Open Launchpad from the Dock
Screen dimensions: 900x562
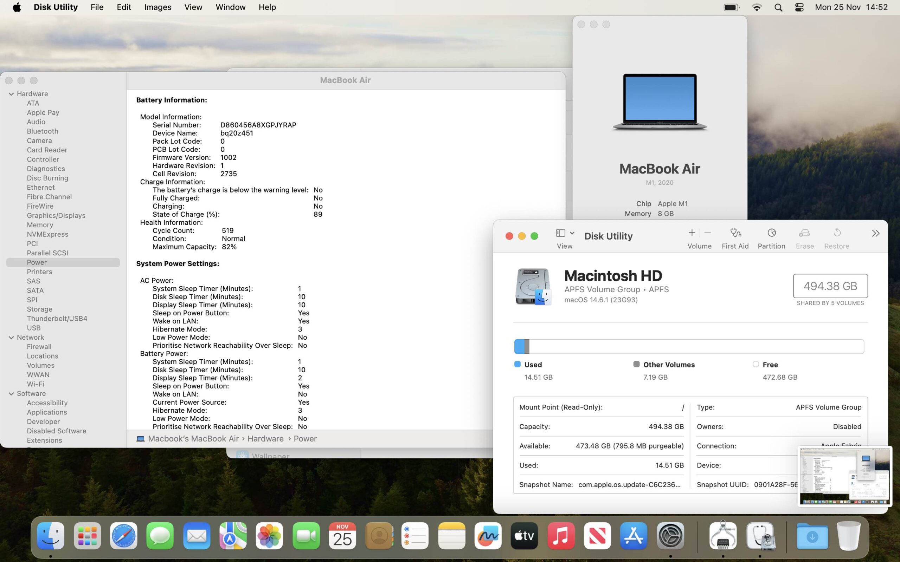[x=88, y=536]
